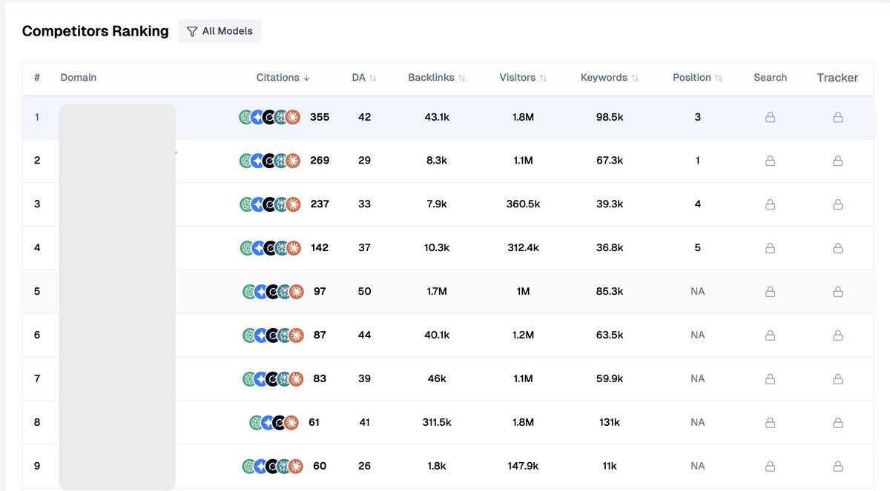890x491 pixels.
Task: Click Tracker lock icon in 83 citations row
Action: [837, 379]
